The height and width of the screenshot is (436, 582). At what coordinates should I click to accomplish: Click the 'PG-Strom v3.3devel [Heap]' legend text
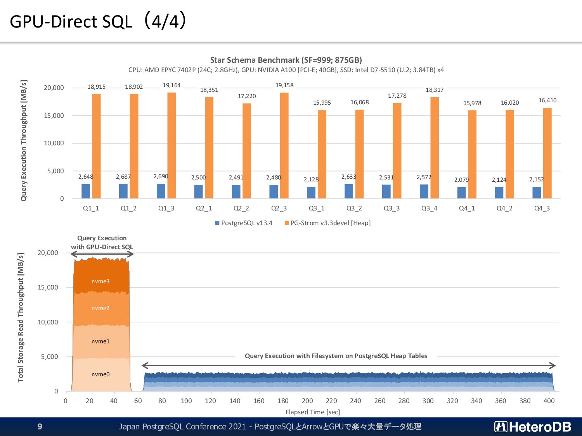pyautogui.click(x=331, y=223)
